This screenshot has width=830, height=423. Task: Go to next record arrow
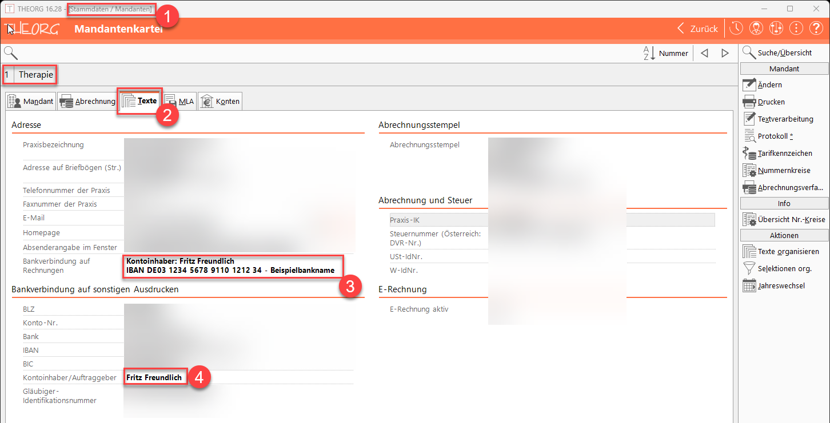pyautogui.click(x=725, y=53)
